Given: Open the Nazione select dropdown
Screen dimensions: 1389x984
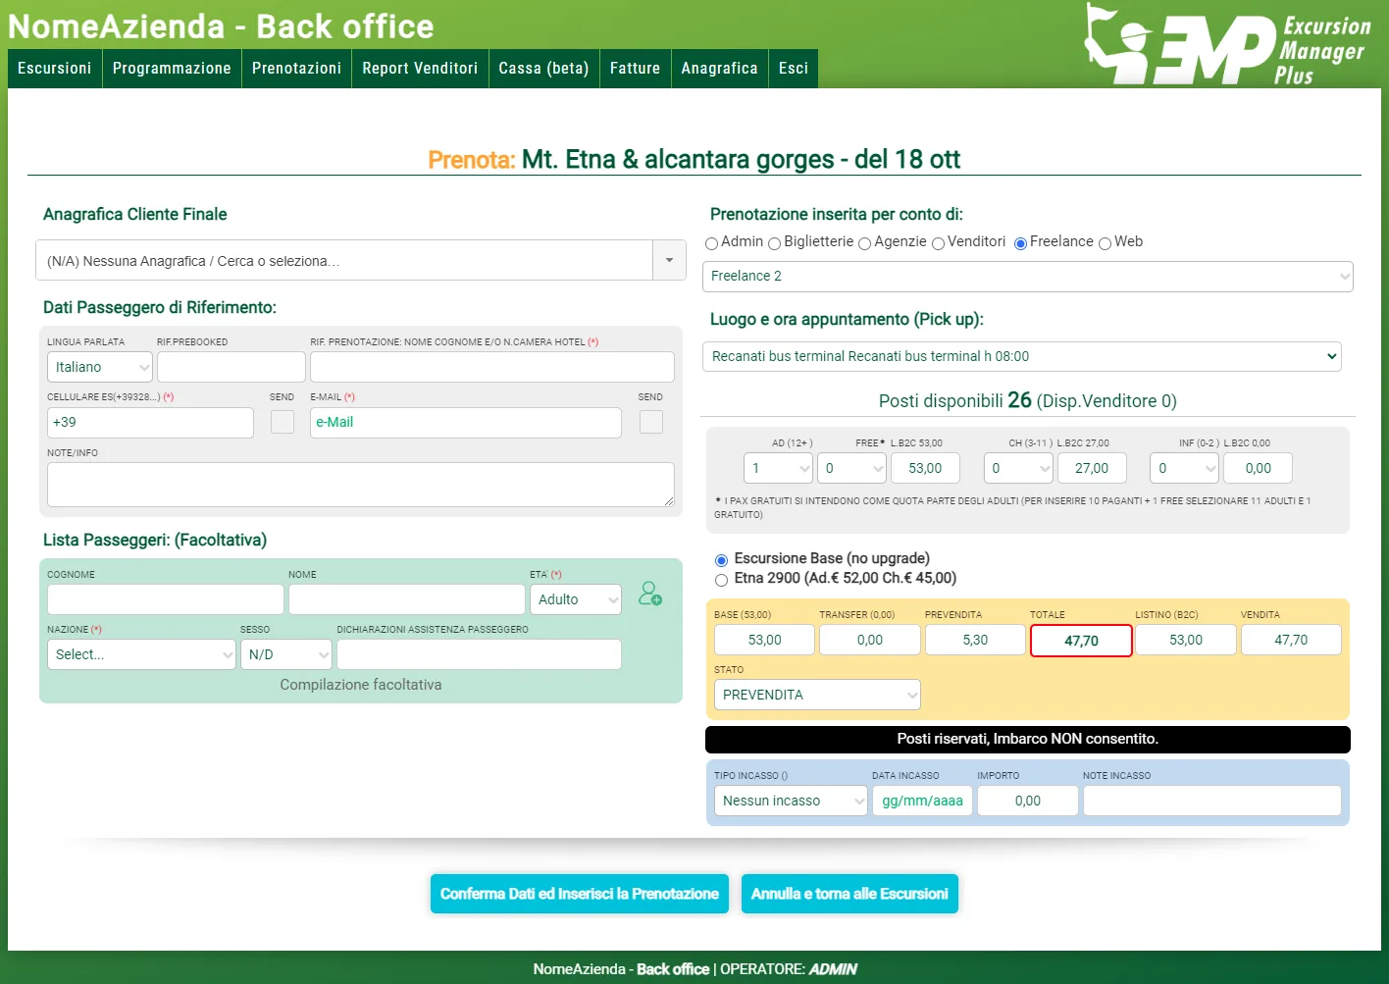Looking at the screenshot, I should pyautogui.click(x=141, y=654).
